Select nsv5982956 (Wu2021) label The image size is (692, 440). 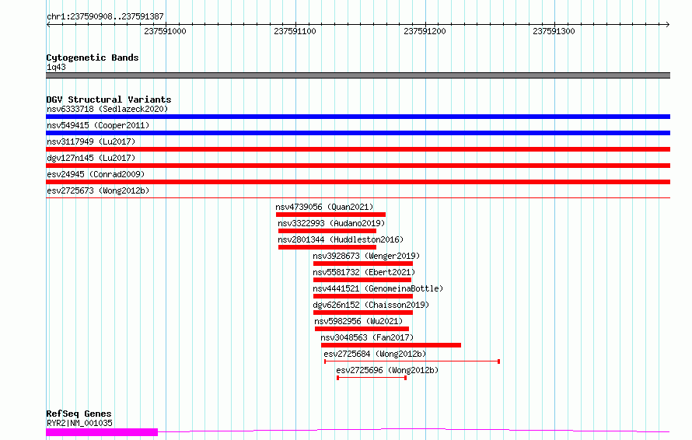click(358, 321)
